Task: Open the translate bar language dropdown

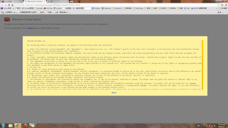Action: 16,12
